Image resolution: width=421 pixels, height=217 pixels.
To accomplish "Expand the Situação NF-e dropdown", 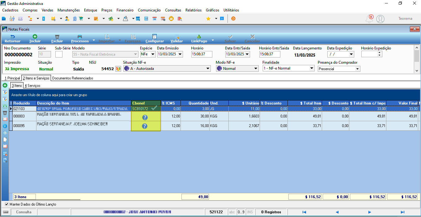I will point(208,69).
